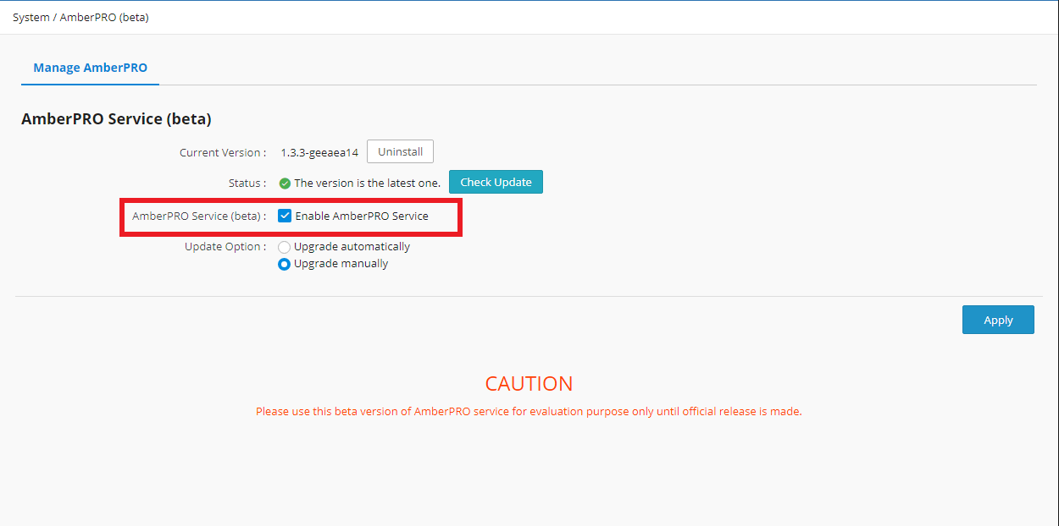Click the Uninstall button
Screen dimensions: 1059x526
click(400, 151)
